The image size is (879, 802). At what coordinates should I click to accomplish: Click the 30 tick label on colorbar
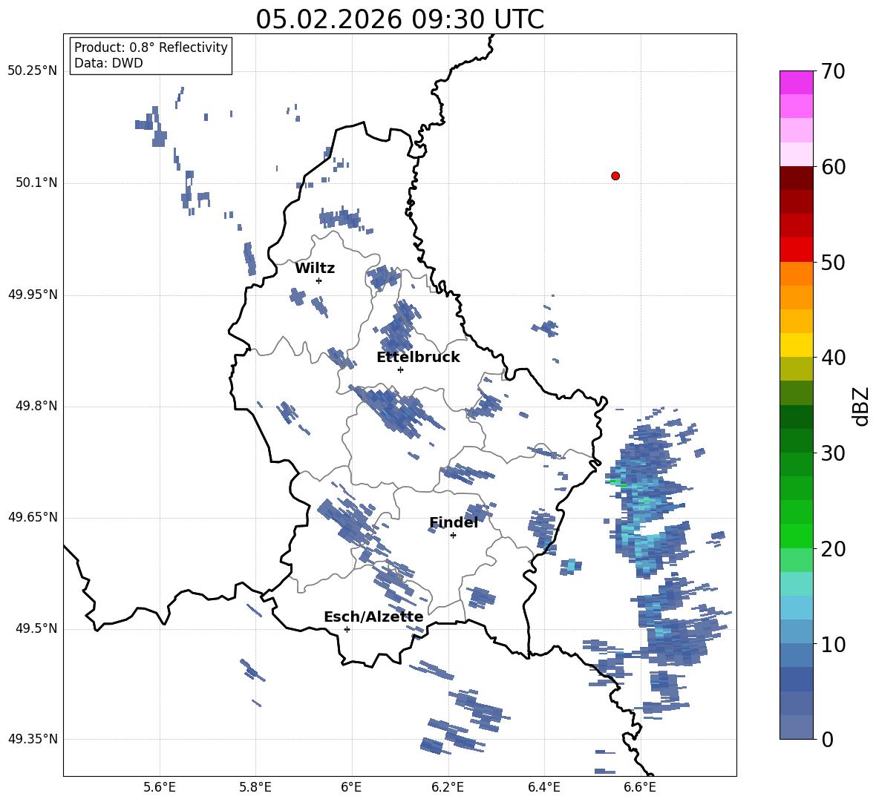click(833, 453)
